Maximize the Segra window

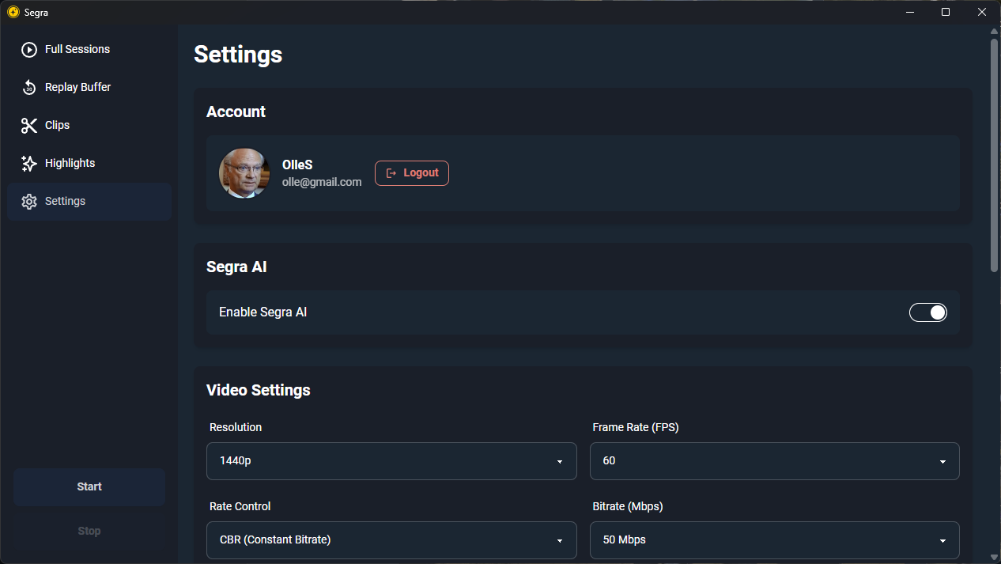[946, 12]
